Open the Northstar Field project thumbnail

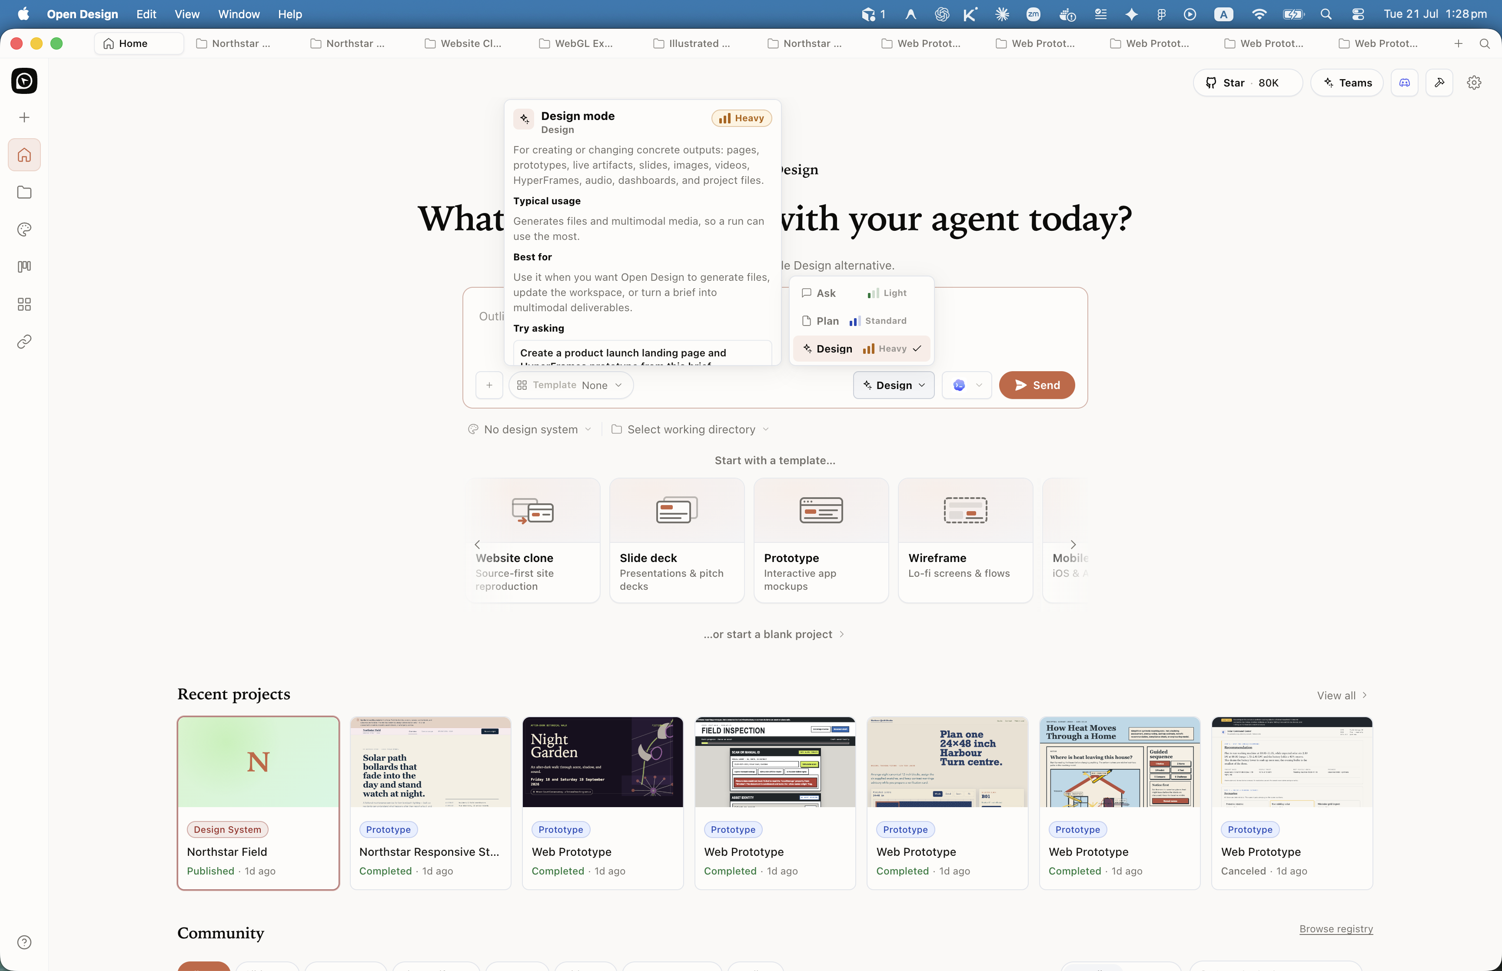tap(258, 762)
